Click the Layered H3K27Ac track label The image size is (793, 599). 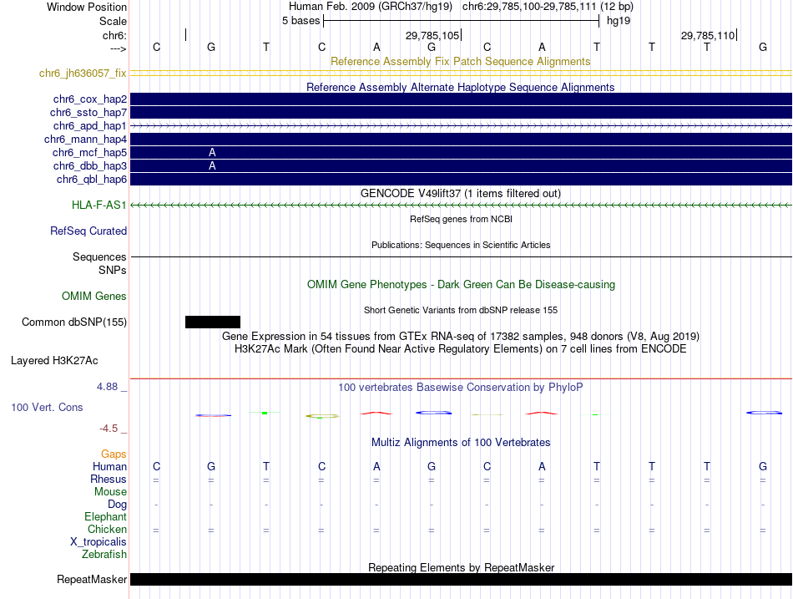[54, 361]
